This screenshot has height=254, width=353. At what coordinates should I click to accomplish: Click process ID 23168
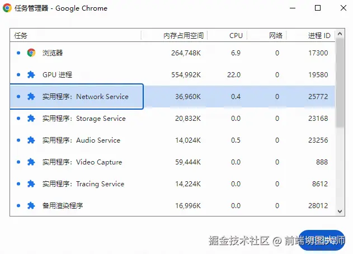click(318, 118)
